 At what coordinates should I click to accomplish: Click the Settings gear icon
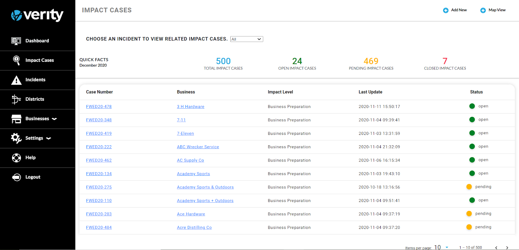tap(16, 138)
